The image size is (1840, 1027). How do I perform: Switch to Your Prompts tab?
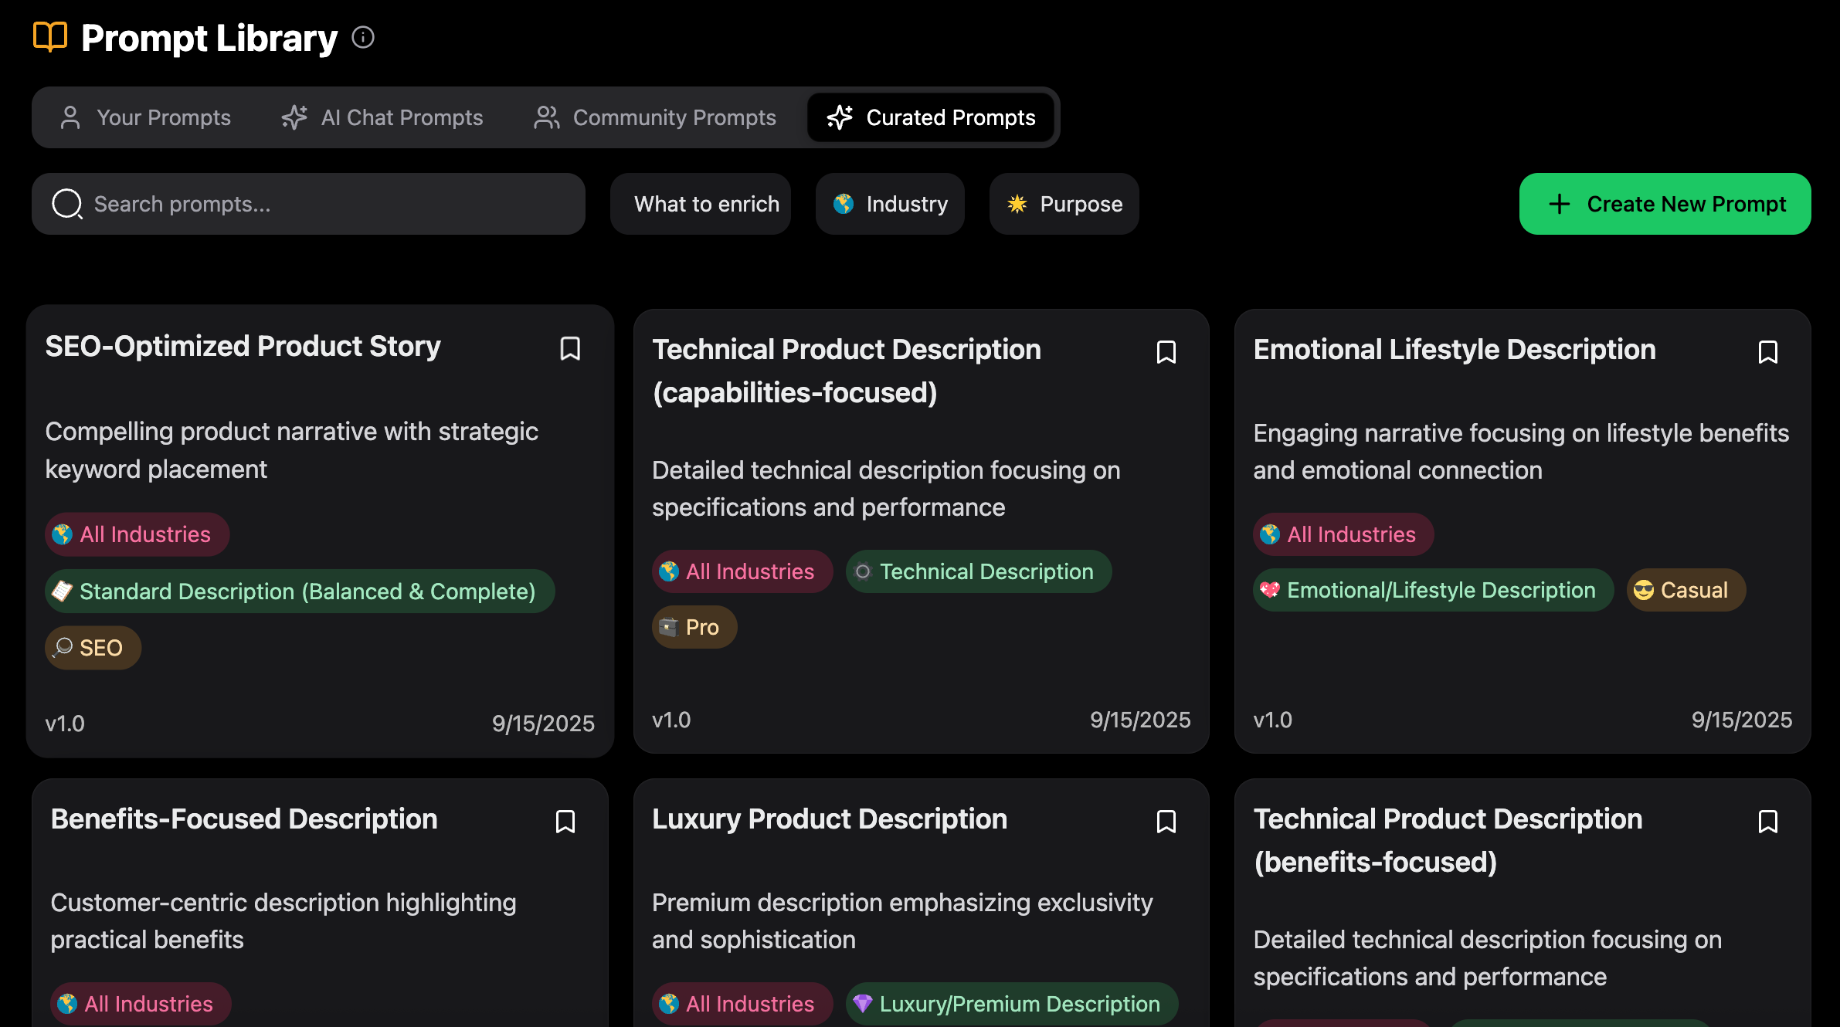146,117
